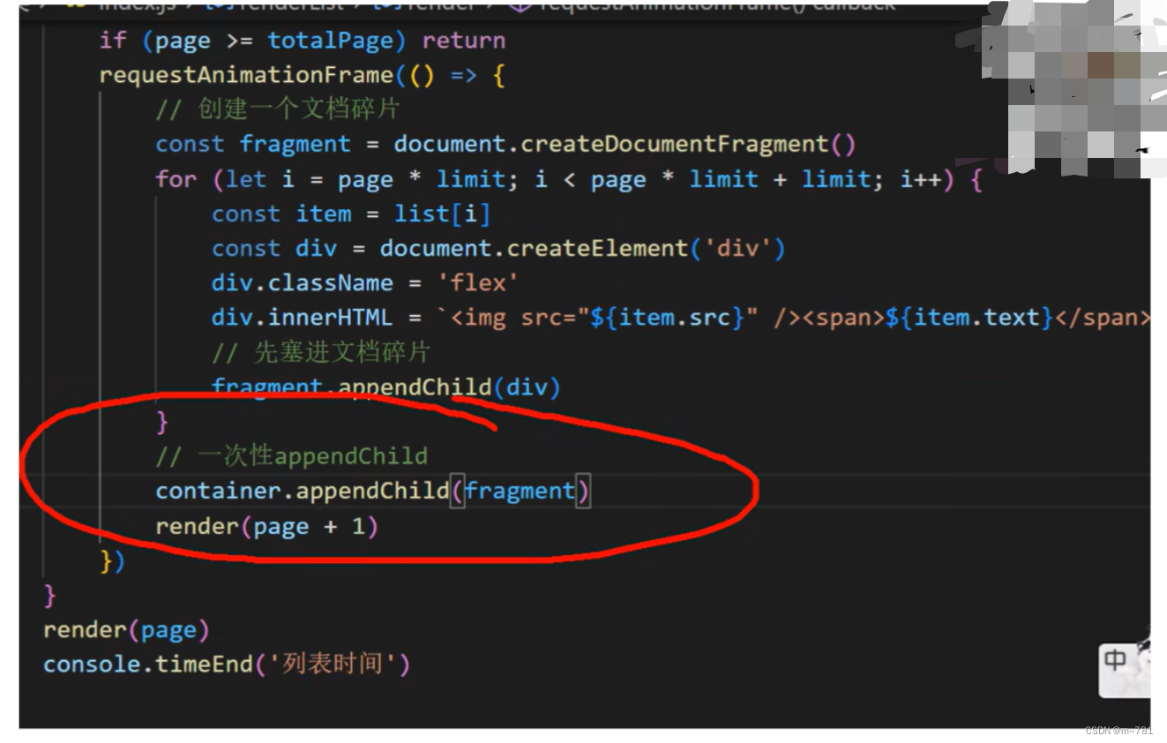Click the ${item.text} template expression
Viewport: 1167px width, 743px height.
point(969,318)
